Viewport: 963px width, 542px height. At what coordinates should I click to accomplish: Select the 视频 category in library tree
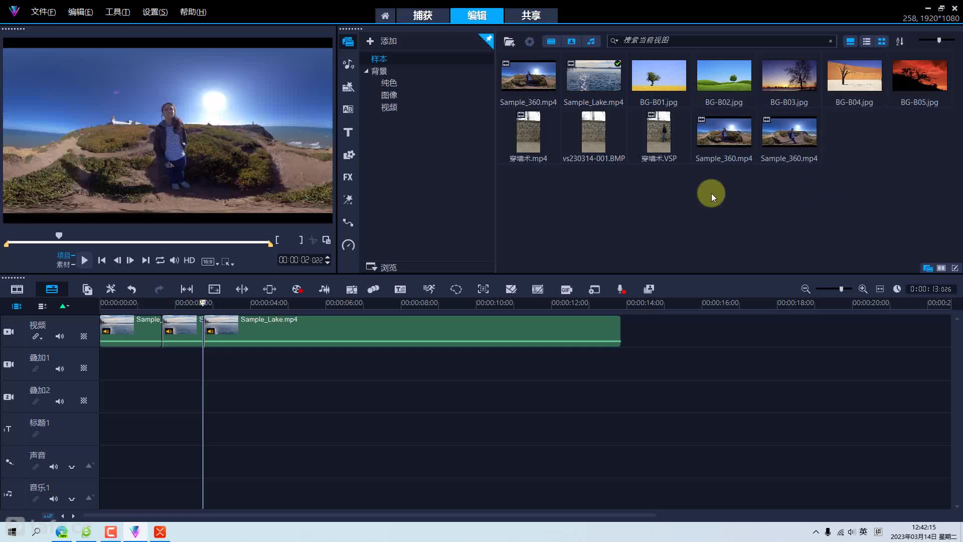(x=389, y=107)
